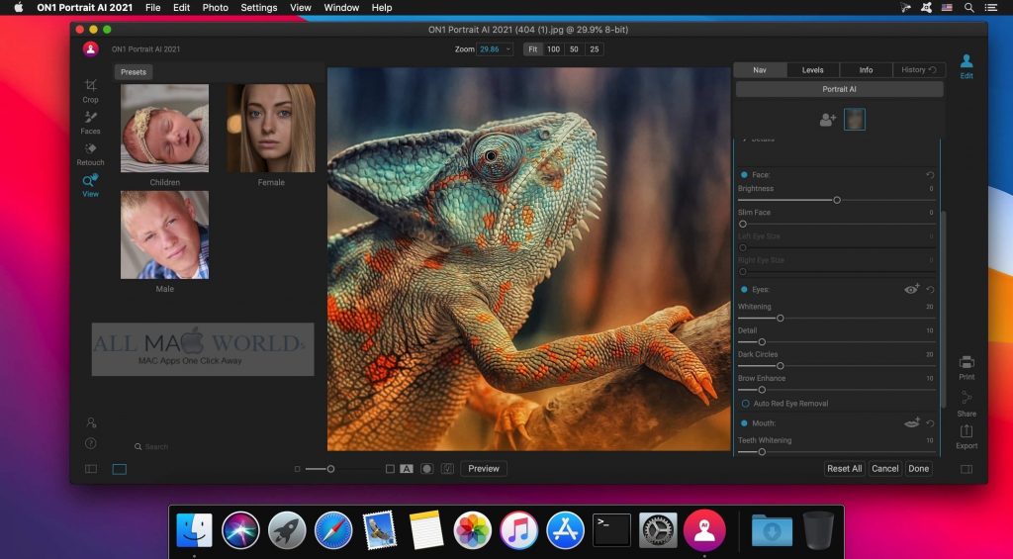Select the Children preset thumbnail
1013x559 pixels.
click(165, 128)
